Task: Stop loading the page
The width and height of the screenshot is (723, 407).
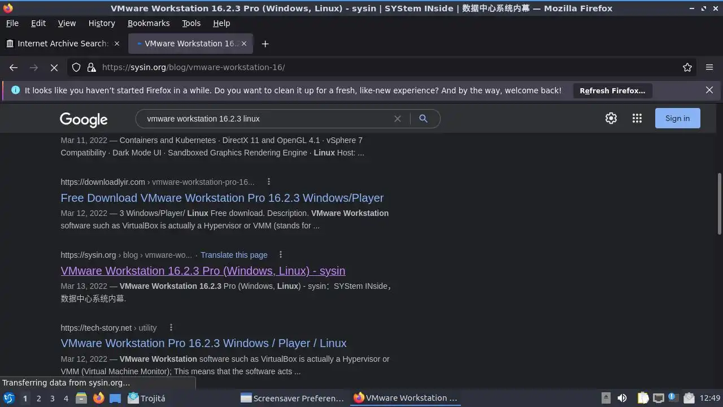Action: tap(54, 67)
